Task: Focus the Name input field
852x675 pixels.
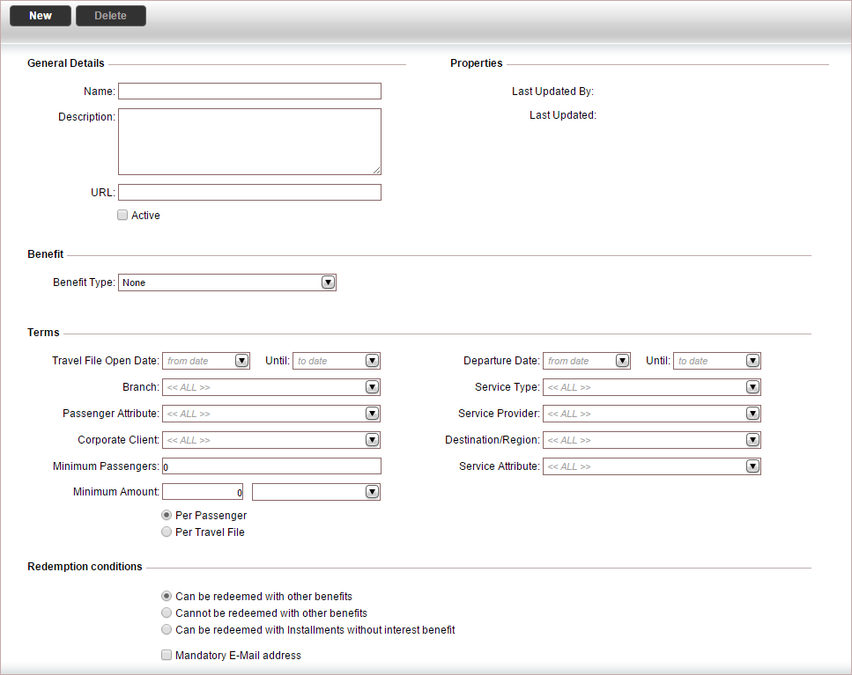Action: 249,92
